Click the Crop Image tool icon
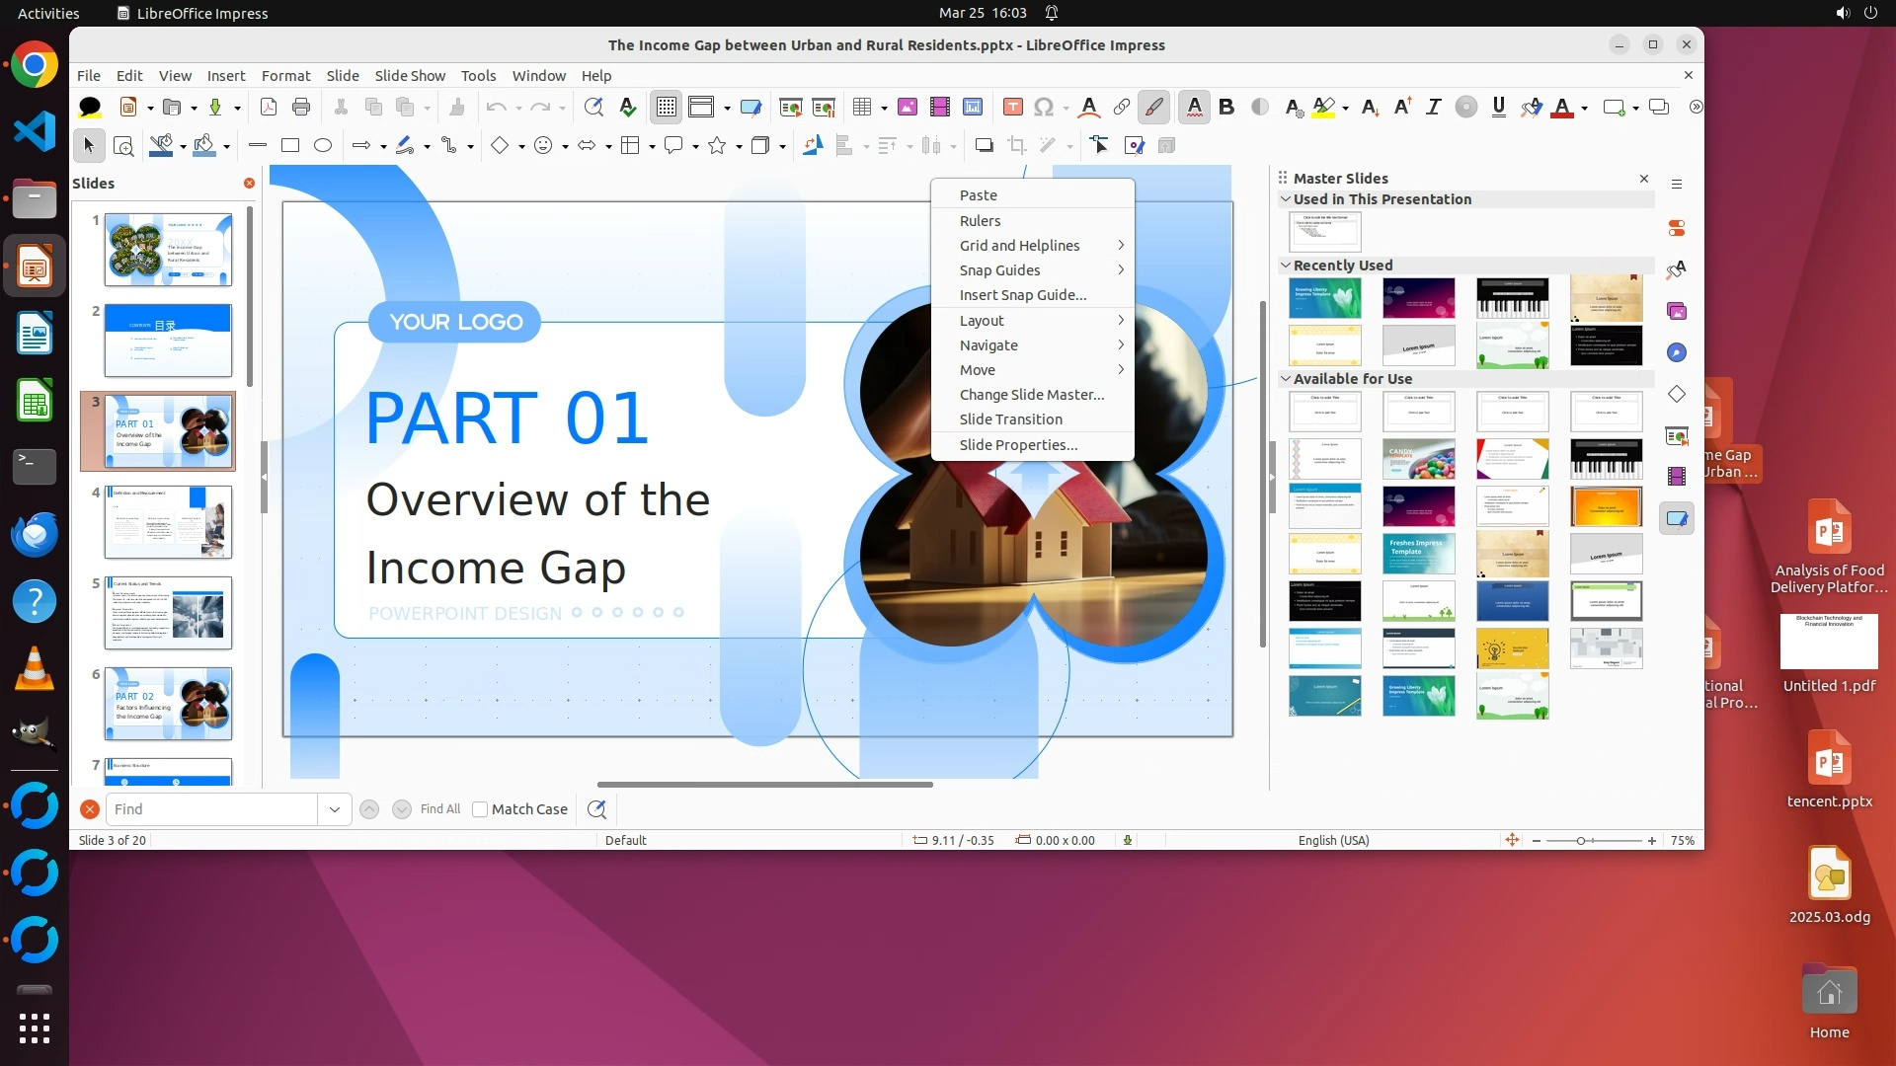 (x=1016, y=145)
